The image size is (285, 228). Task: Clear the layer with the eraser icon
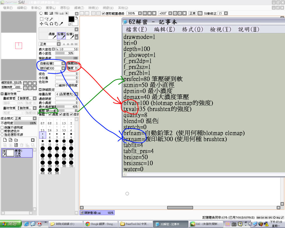pyautogui.click(x=16, y=145)
